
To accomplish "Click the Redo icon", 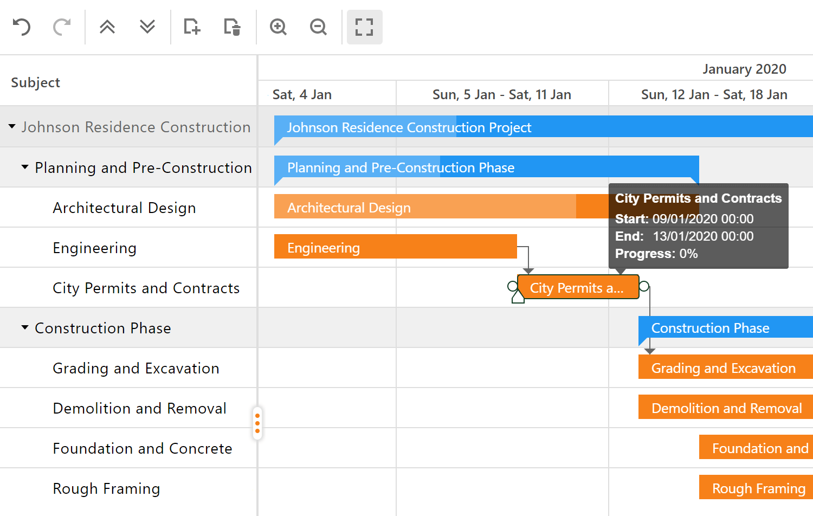I will click(x=61, y=27).
